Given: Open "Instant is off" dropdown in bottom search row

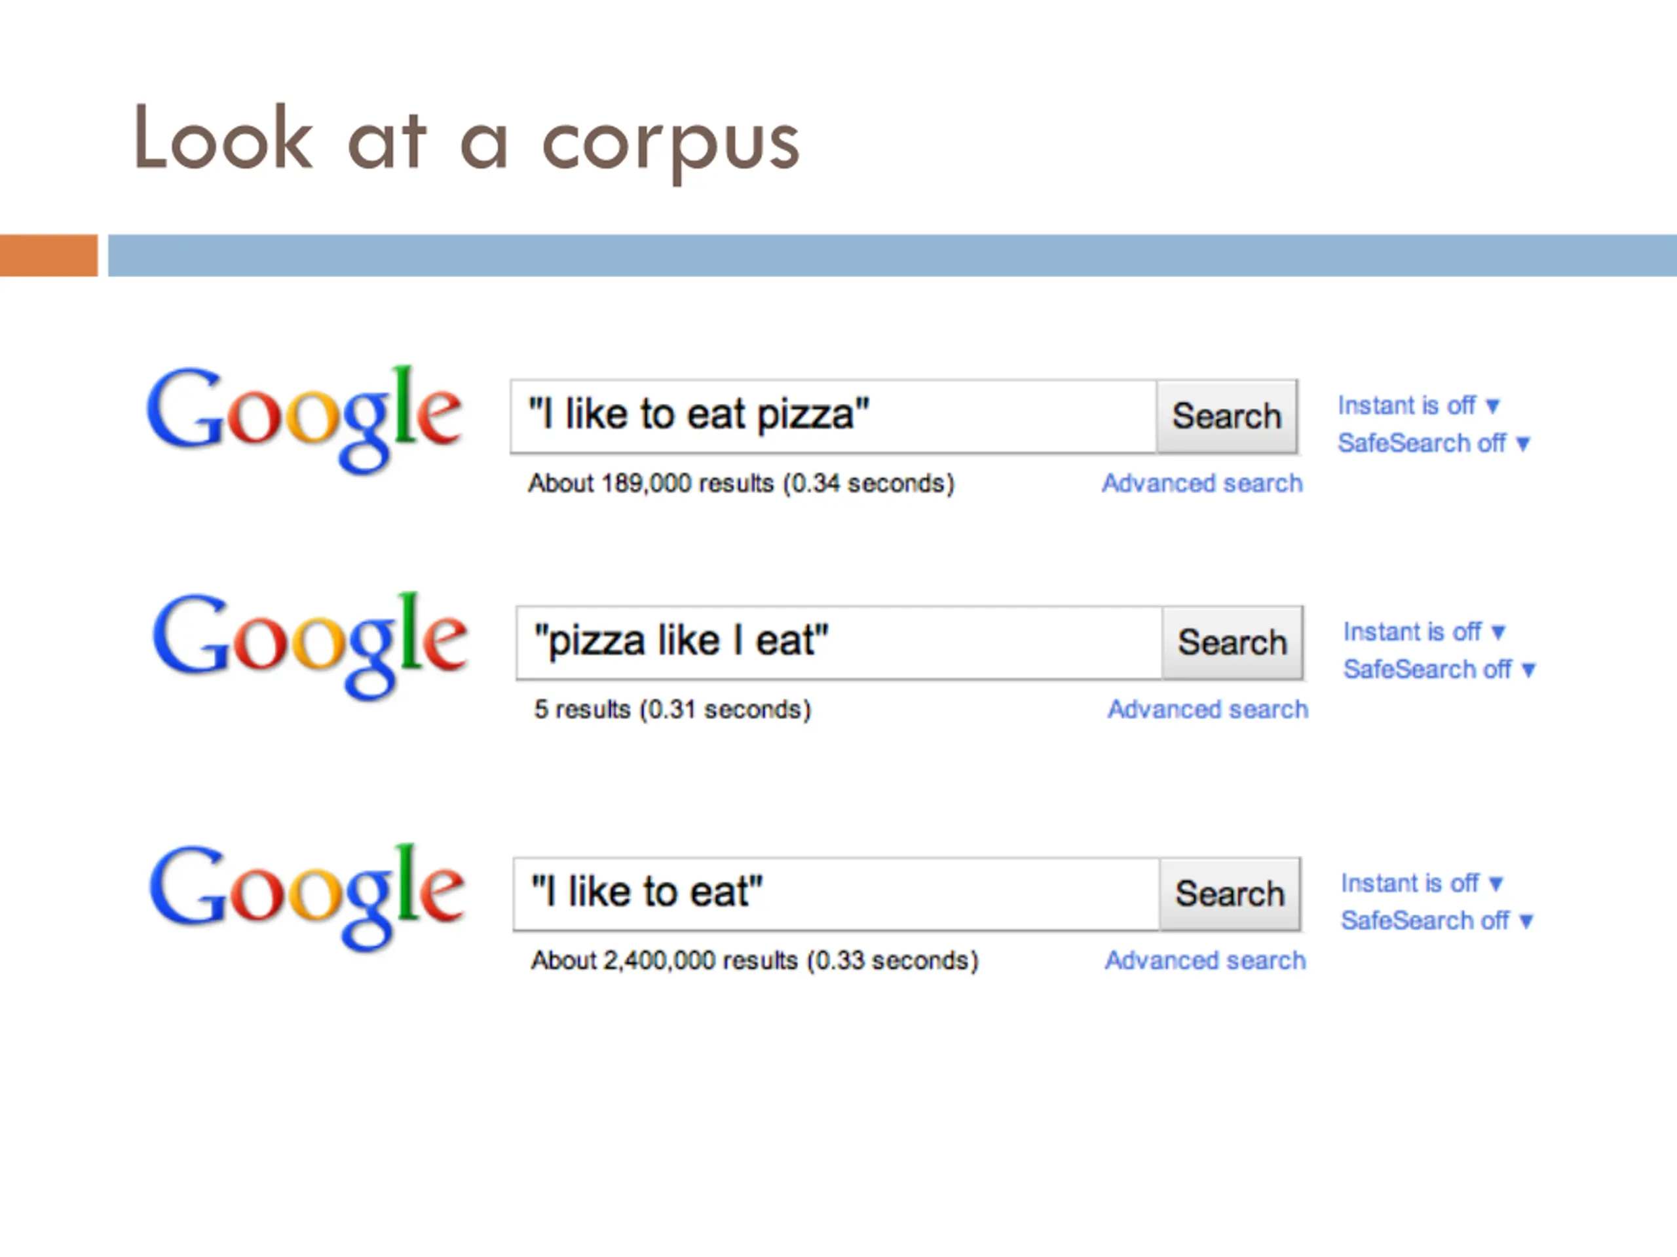Looking at the screenshot, I should 1421,883.
